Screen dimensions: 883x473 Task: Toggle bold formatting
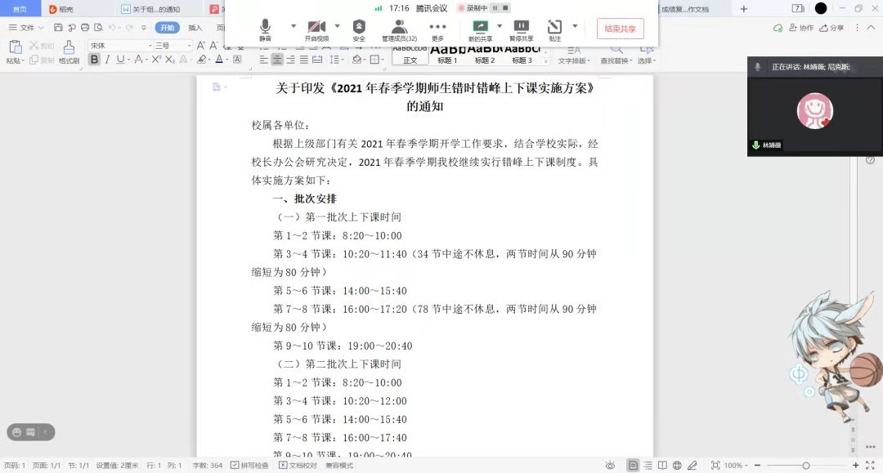94,60
